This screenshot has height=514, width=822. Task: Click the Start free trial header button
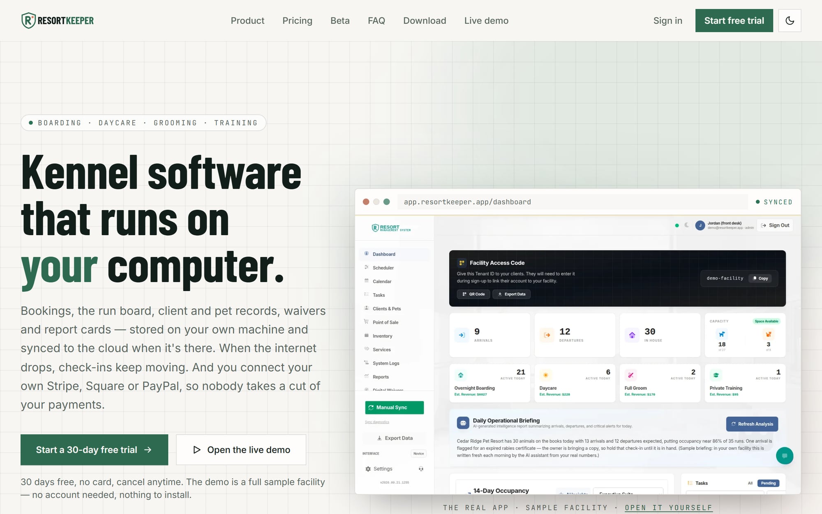coord(734,21)
